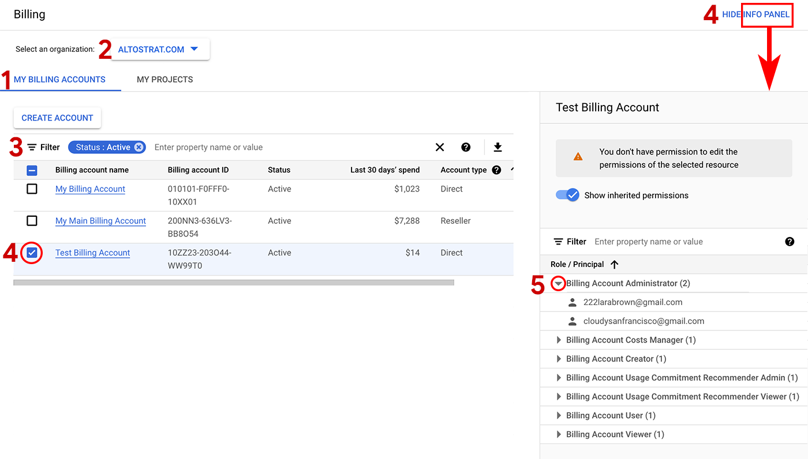Remove the Status: Active filter chip

[139, 147]
